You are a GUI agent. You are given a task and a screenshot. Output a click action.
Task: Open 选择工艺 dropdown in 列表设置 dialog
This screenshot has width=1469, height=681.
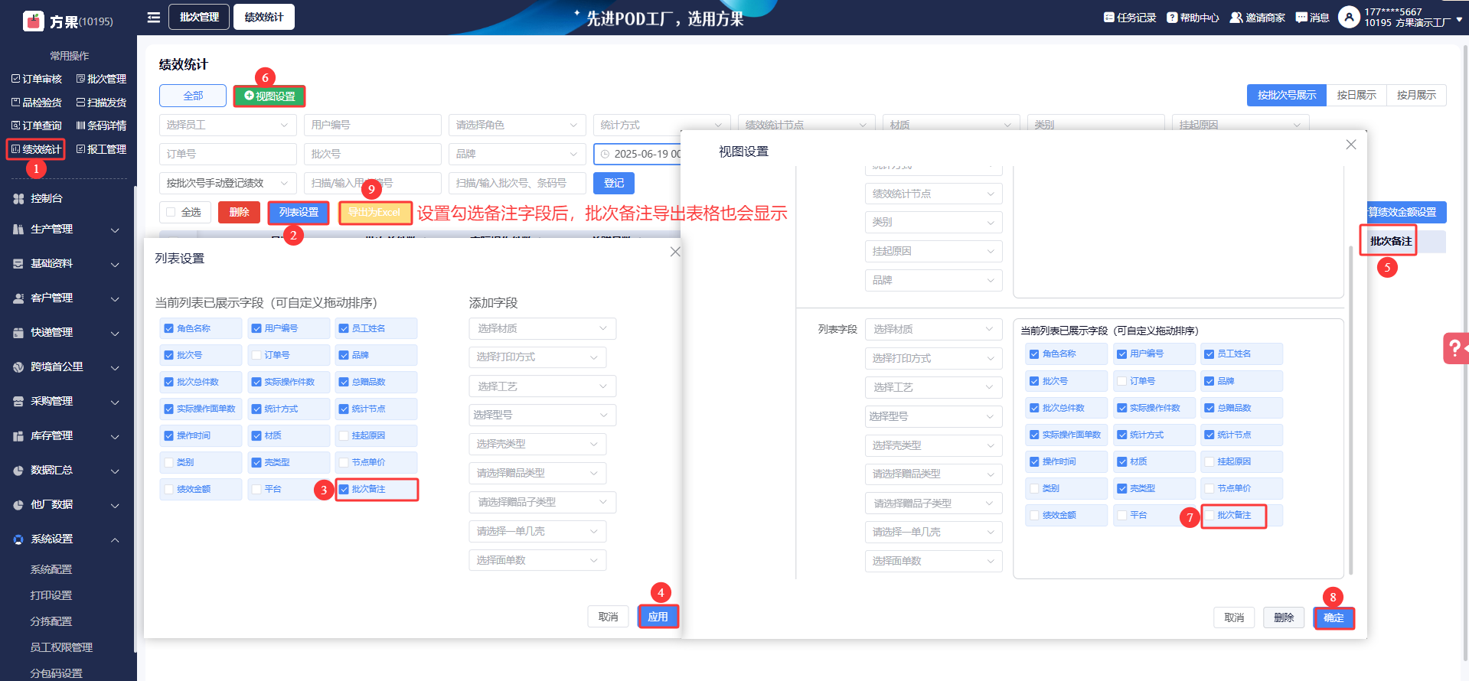[542, 386]
